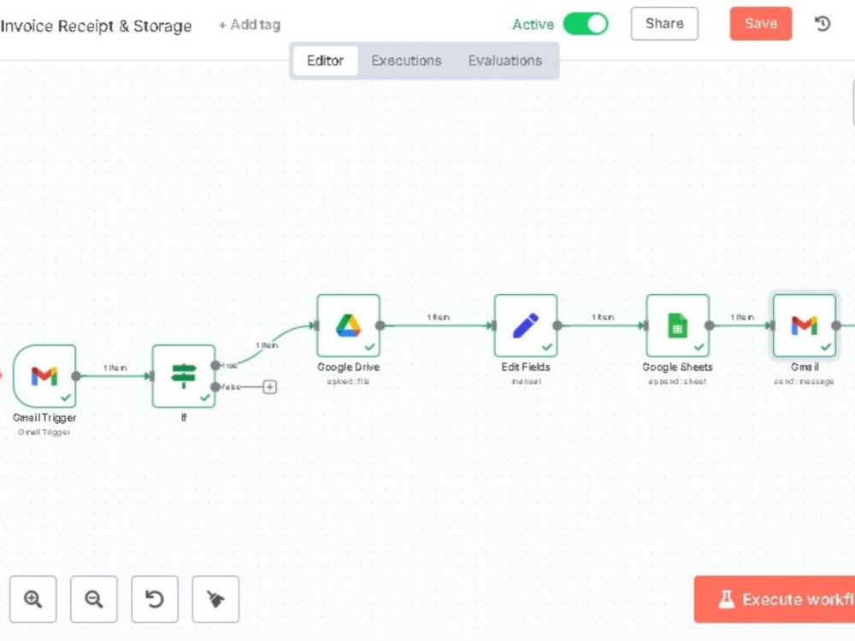
Task: Click Add tag link
Action: click(x=249, y=25)
